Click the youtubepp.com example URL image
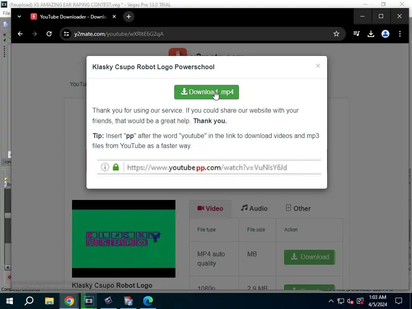This screenshot has height=309, width=412. 209,167
